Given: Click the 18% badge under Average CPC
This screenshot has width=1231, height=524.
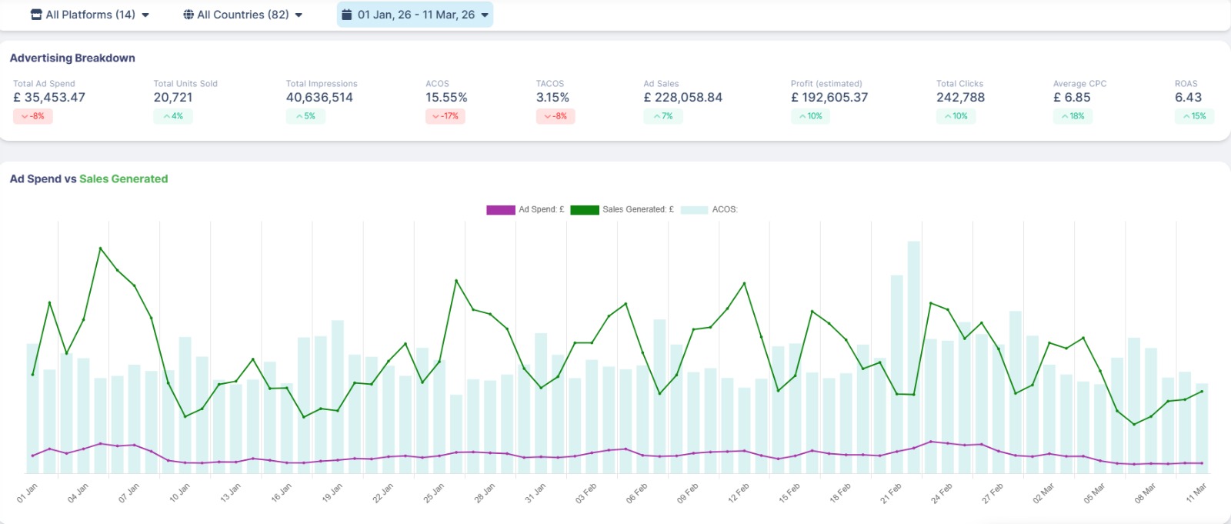Looking at the screenshot, I should pyautogui.click(x=1073, y=116).
